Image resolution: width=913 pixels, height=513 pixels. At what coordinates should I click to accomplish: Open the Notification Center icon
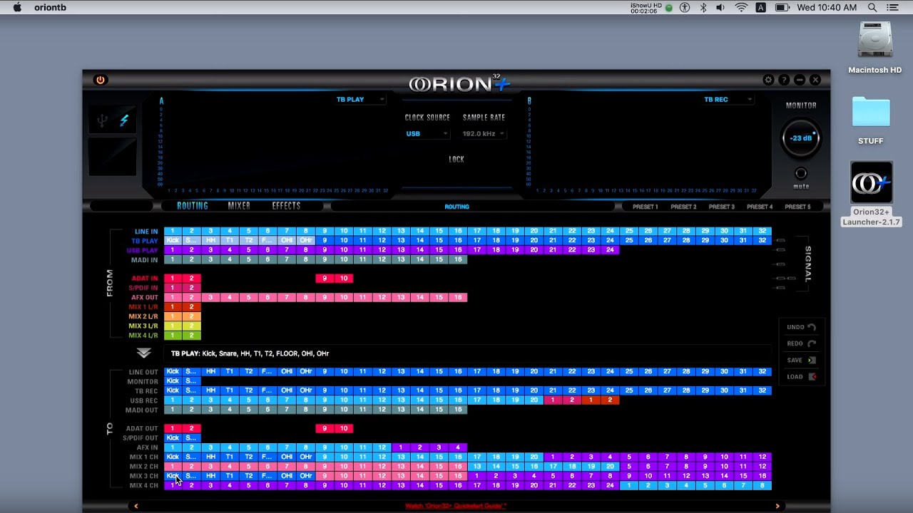[892, 7]
